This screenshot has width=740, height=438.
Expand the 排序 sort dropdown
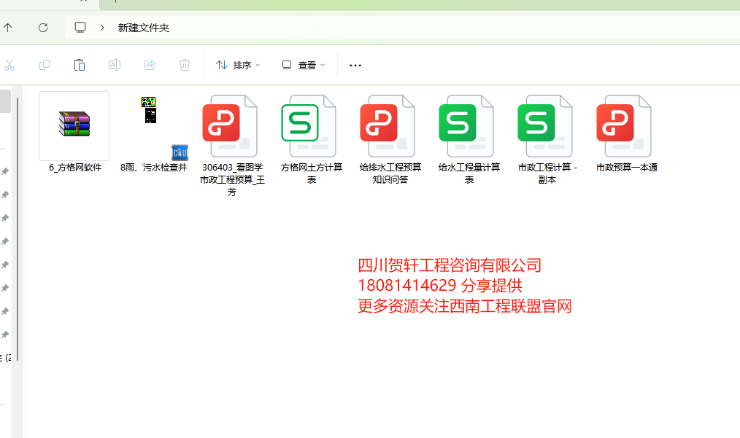(238, 65)
